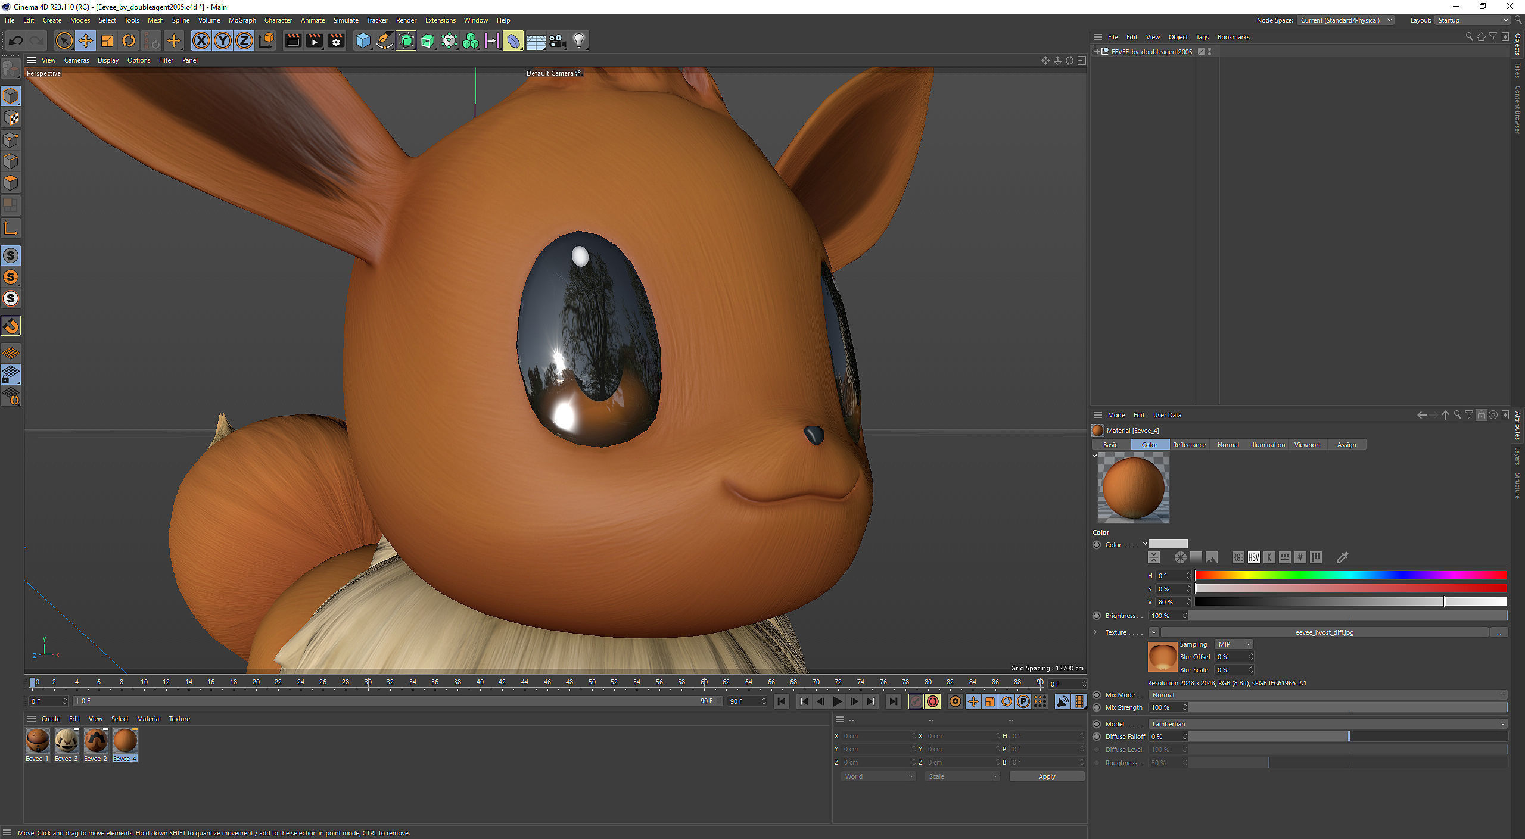The height and width of the screenshot is (839, 1525).
Task: Add a Cube primitive object
Action: 363,40
